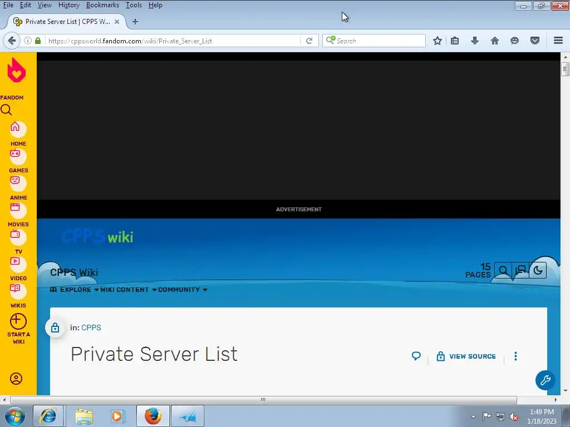Click the Firefox Hello chat icon
The height and width of the screenshot is (427, 570).
point(514,41)
